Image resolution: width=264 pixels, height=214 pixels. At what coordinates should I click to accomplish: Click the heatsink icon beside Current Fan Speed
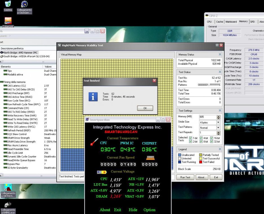point(150,158)
